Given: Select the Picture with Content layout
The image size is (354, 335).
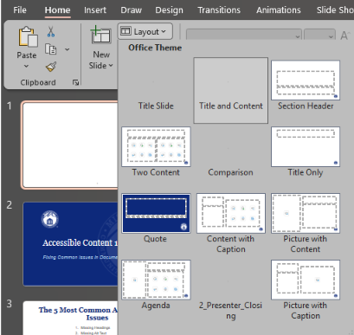Looking at the screenshot, I should [x=306, y=213].
